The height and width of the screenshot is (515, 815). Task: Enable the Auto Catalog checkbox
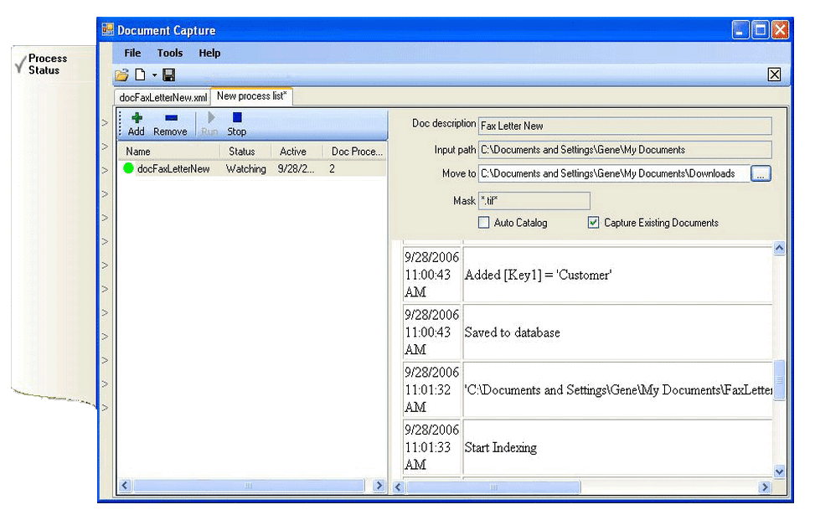pos(483,223)
